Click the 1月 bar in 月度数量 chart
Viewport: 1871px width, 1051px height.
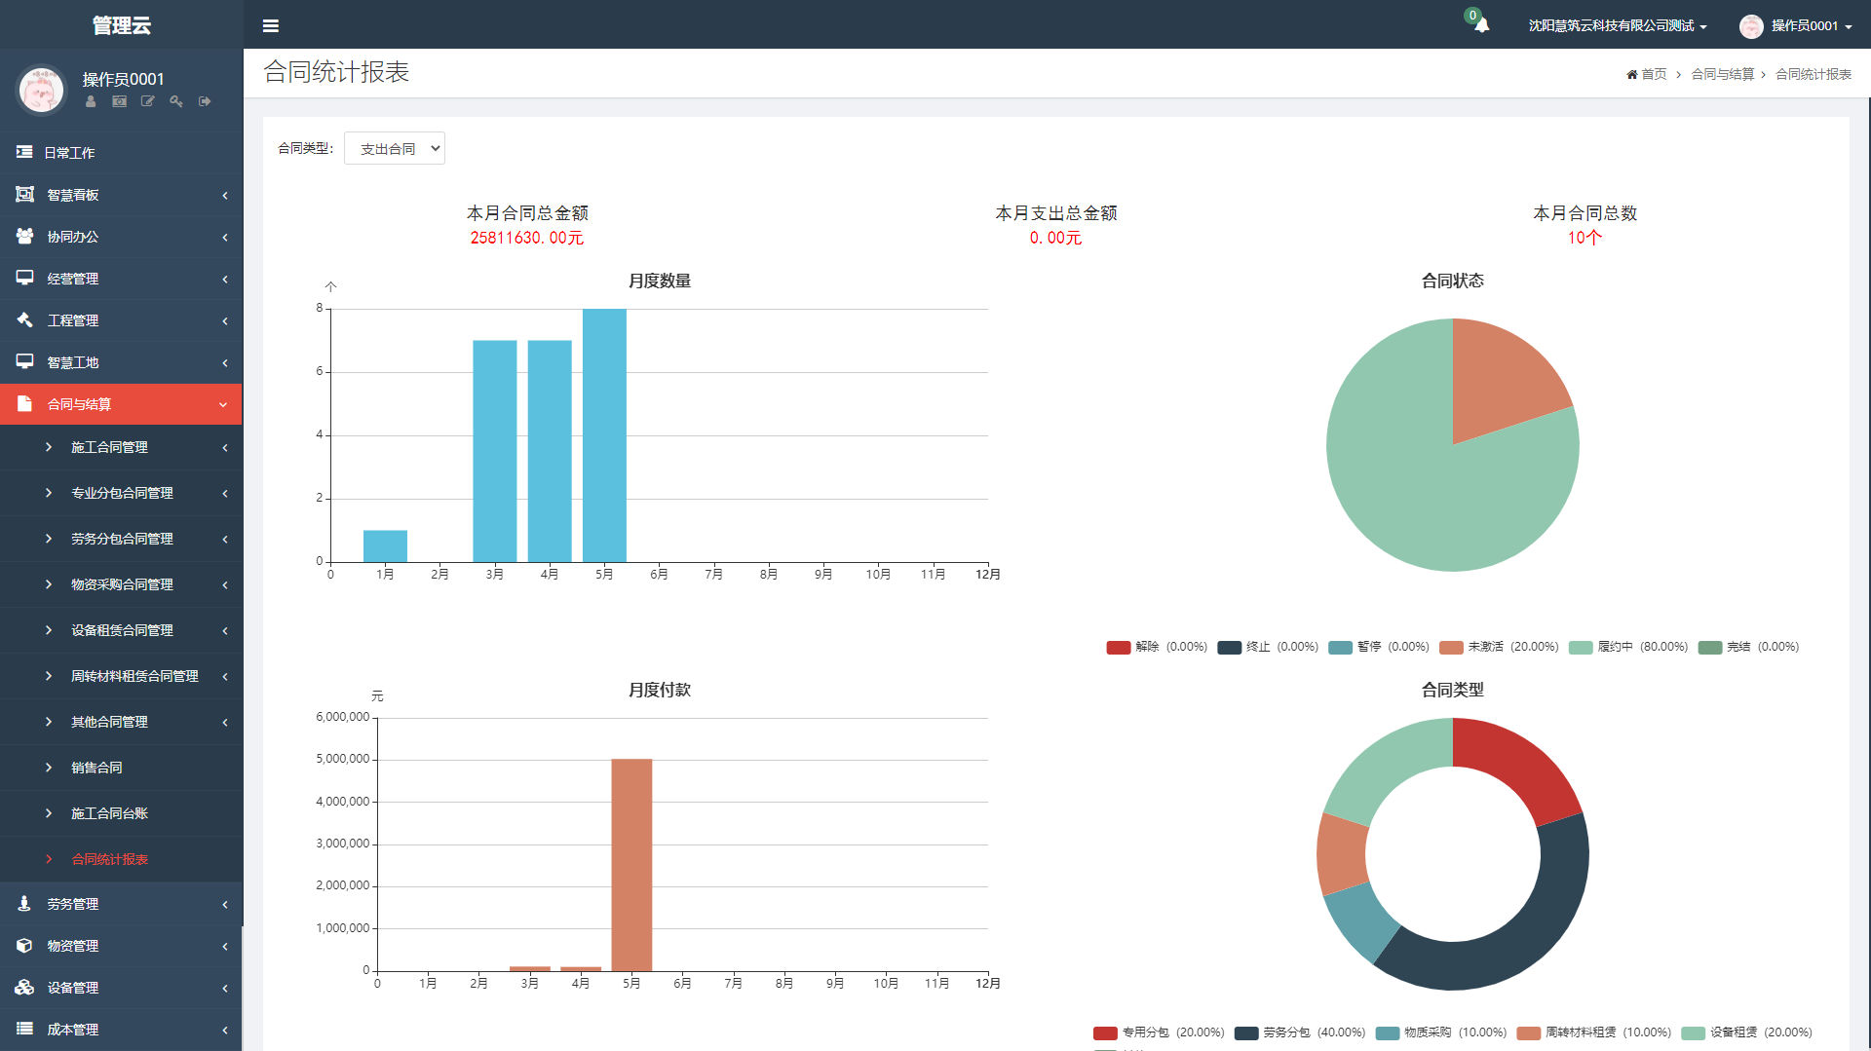tap(385, 546)
